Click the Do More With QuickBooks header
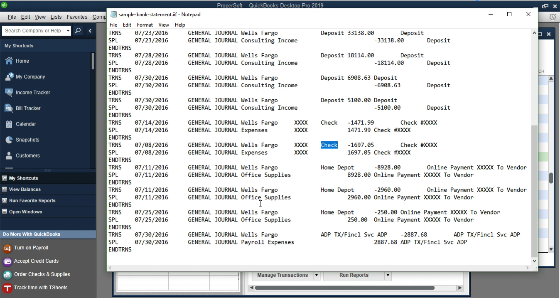Viewport: 560px width, 298px height. point(48,234)
